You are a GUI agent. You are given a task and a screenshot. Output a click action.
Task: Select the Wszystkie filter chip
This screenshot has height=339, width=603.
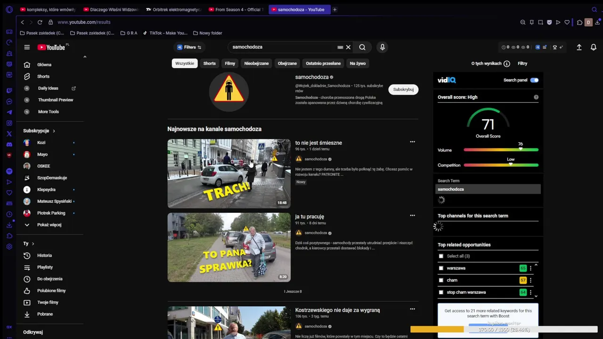pos(185,63)
